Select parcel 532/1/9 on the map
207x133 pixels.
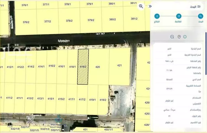pos(15,129)
